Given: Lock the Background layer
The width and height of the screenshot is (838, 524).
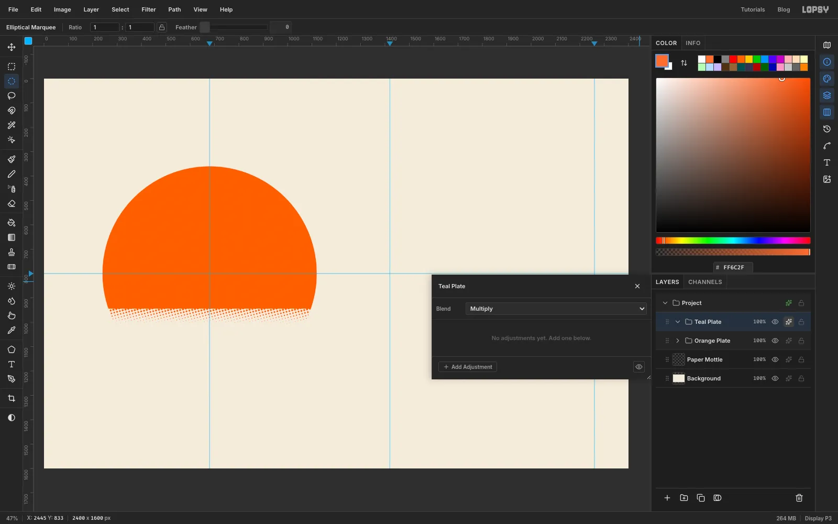Looking at the screenshot, I should pyautogui.click(x=801, y=378).
